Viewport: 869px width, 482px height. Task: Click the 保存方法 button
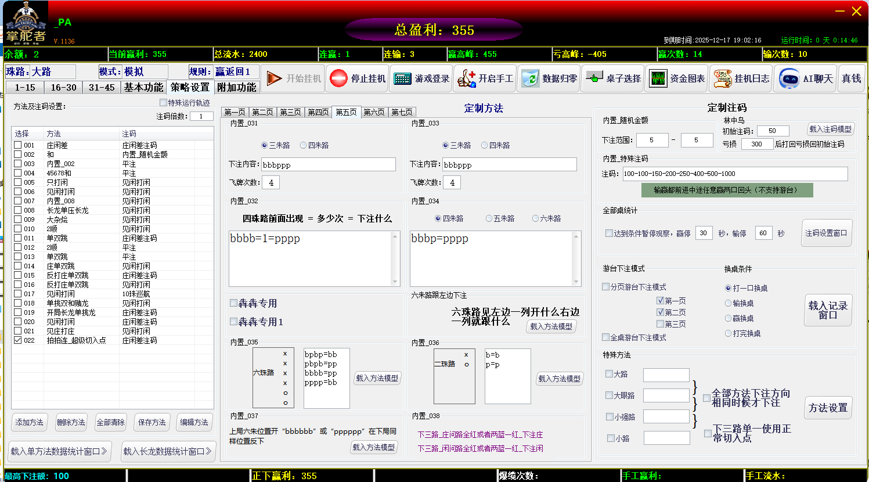152,422
